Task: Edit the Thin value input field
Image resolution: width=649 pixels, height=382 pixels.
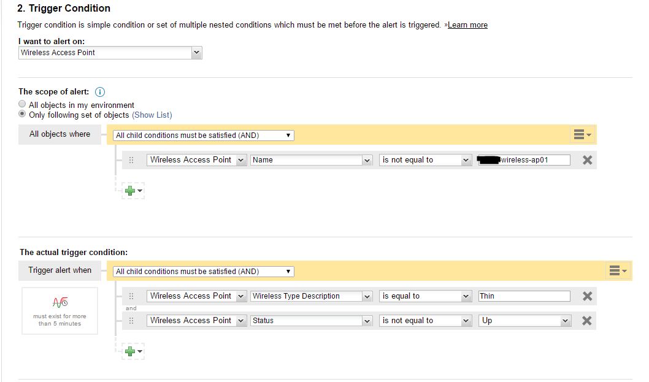Action: (524, 296)
